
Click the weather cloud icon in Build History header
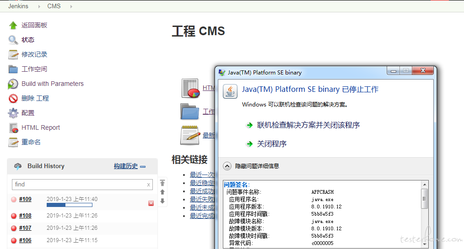18,166
